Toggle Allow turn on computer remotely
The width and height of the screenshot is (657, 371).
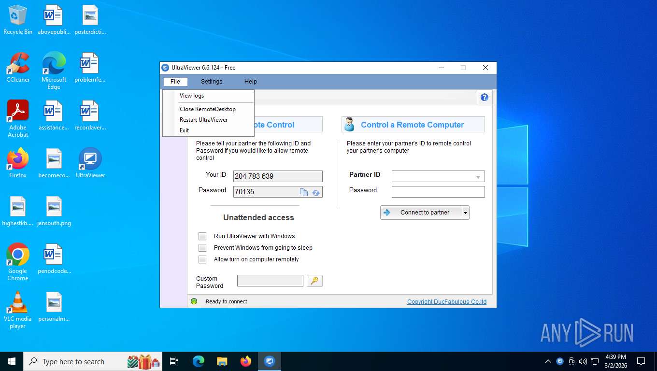202,259
